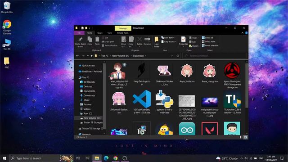Select Quick access in the navigation pane
This screenshot has height=162, width=288.
(88, 65)
